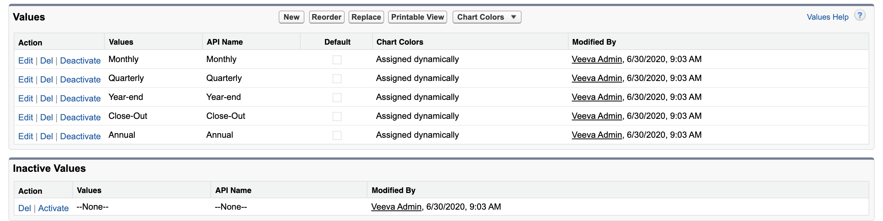
Task: Click the Reorder button
Action: click(326, 17)
